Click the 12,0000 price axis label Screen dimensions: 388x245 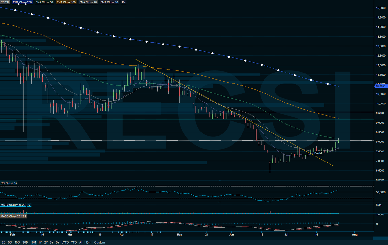[x=380, y=65]
